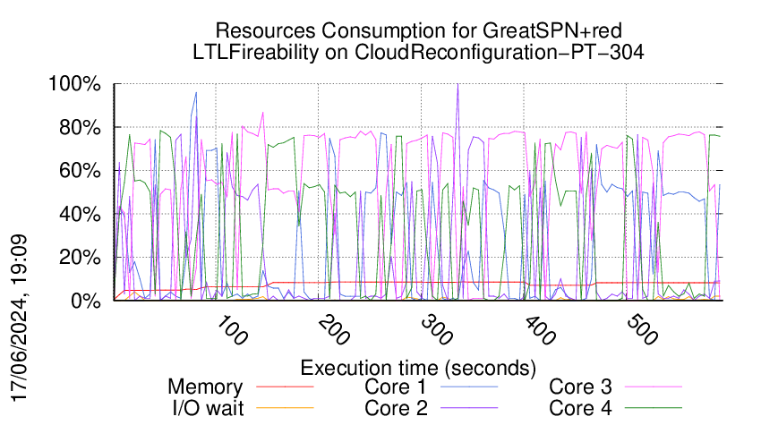Click the purple Core 2 legend line sample
761x425 pixels.
point(469,408)
